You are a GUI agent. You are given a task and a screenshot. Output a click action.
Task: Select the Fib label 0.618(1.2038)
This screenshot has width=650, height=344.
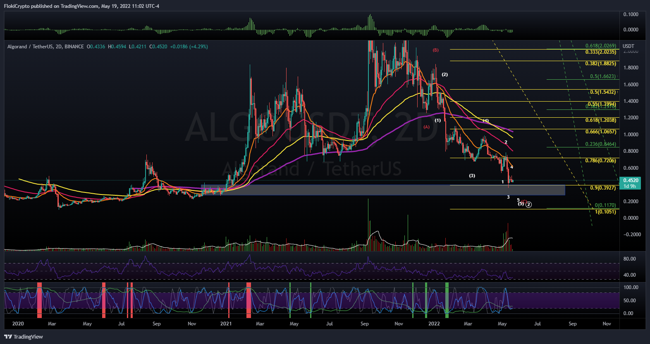tap(600, 120)
